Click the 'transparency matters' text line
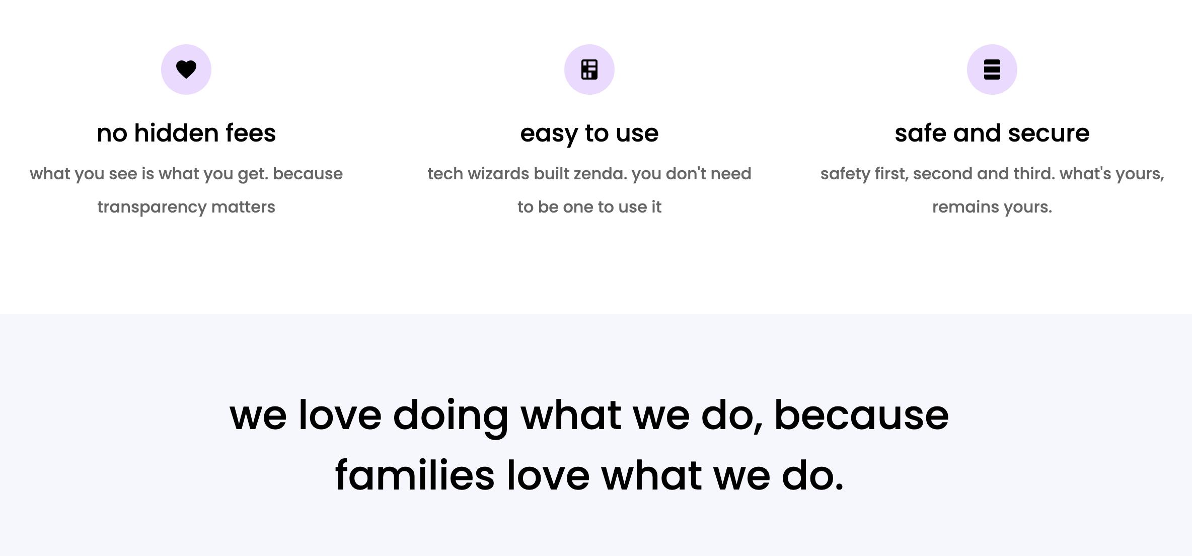Viewport: 1192px width, 556px height. point(186,207)
